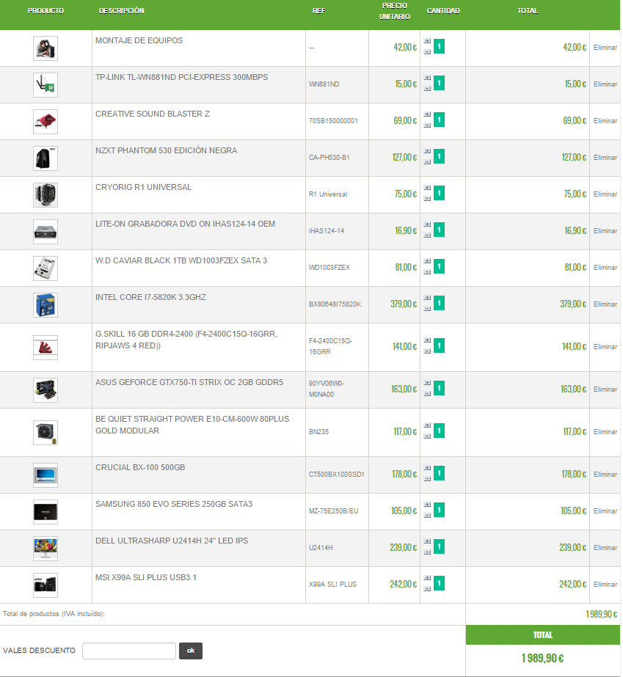Increase quantity of Crucial BX-100 500GB

tap(427, 468)
